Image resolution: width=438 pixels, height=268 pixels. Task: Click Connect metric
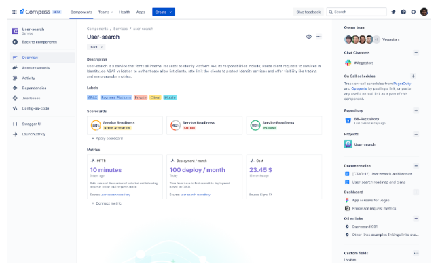107,203
